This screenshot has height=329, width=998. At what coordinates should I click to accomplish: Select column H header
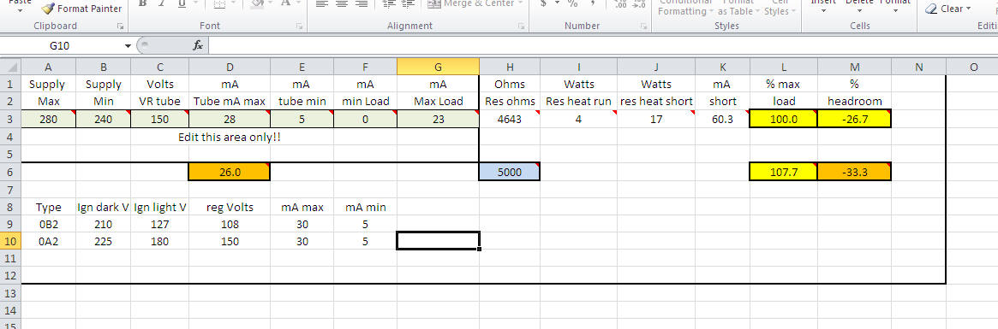point(510,67)
